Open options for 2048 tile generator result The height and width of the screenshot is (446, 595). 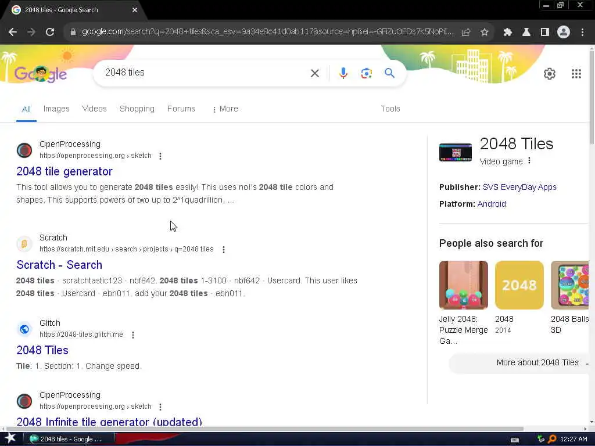click(x=160, y=156)
